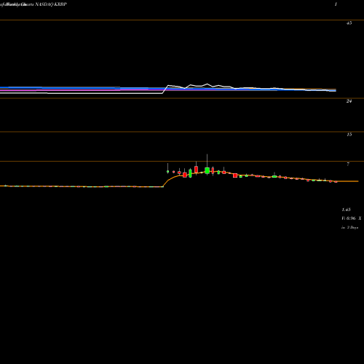Select the 45 price axis label
The width and height of the screenshot is (364, 364).
tap(349, 23)
